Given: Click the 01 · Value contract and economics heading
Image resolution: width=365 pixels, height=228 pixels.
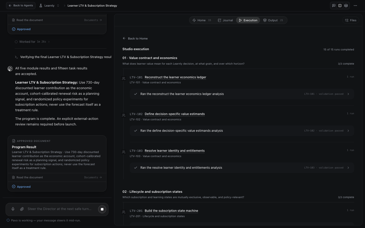Looking at the screenshot, I should pyautogui.click(x=150, y=58).
